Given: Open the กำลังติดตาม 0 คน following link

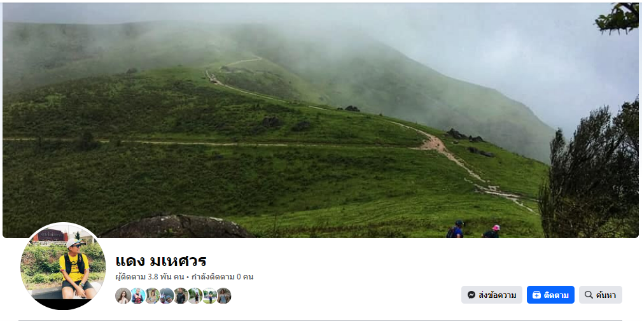Looking at the screenshot, I should pyautogui.click(x=222, y=277).
